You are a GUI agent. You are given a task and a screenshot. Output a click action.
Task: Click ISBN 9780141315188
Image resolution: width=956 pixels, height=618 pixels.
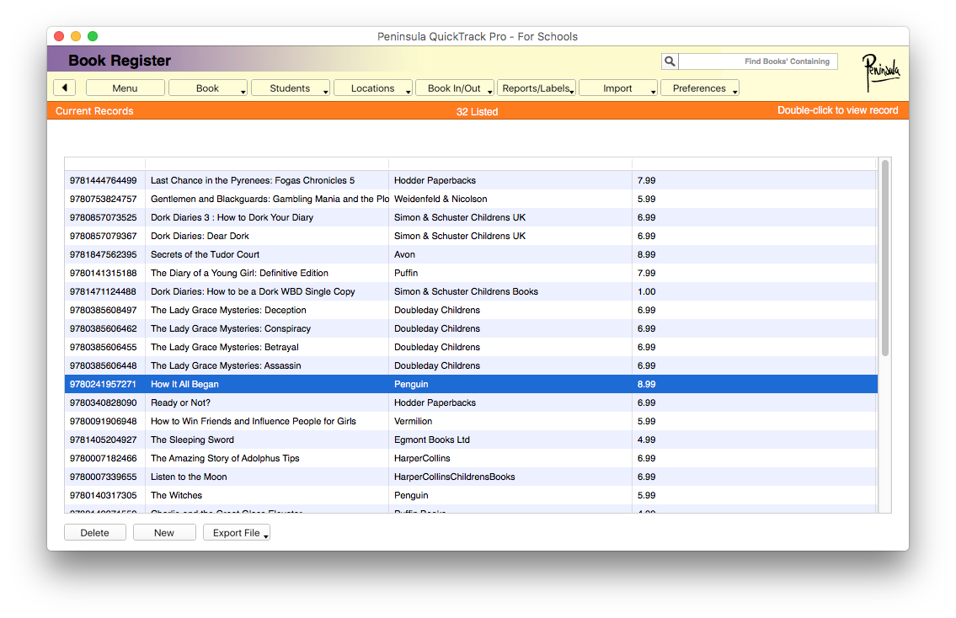[x=103, y=273]
